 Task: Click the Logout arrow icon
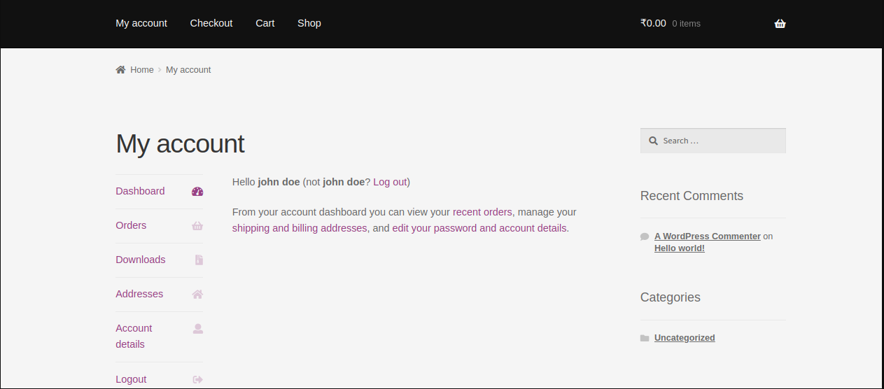point(198,379)
